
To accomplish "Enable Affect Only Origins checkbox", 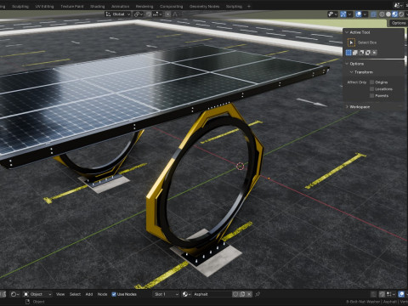I will click(x=372, y=82).
